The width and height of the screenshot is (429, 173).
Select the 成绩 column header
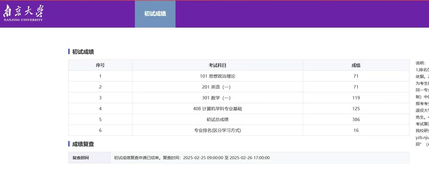click(x=356, y=65)
